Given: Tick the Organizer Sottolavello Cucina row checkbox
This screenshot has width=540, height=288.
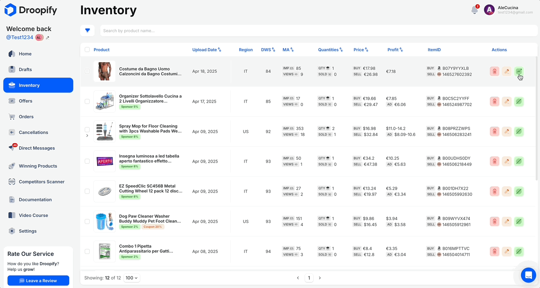Looking at the screenshot, I should pos(87,101).
